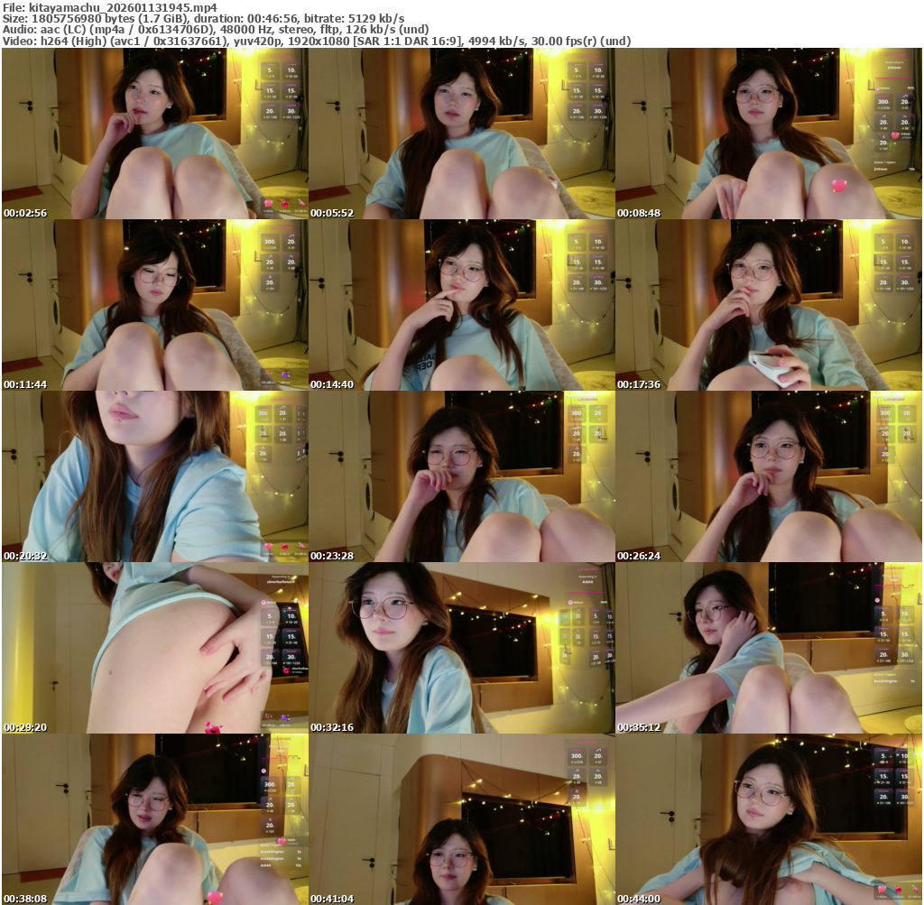
Task: Open the thumbnail at 00:32:16
Action: click(x=461, y=648)
